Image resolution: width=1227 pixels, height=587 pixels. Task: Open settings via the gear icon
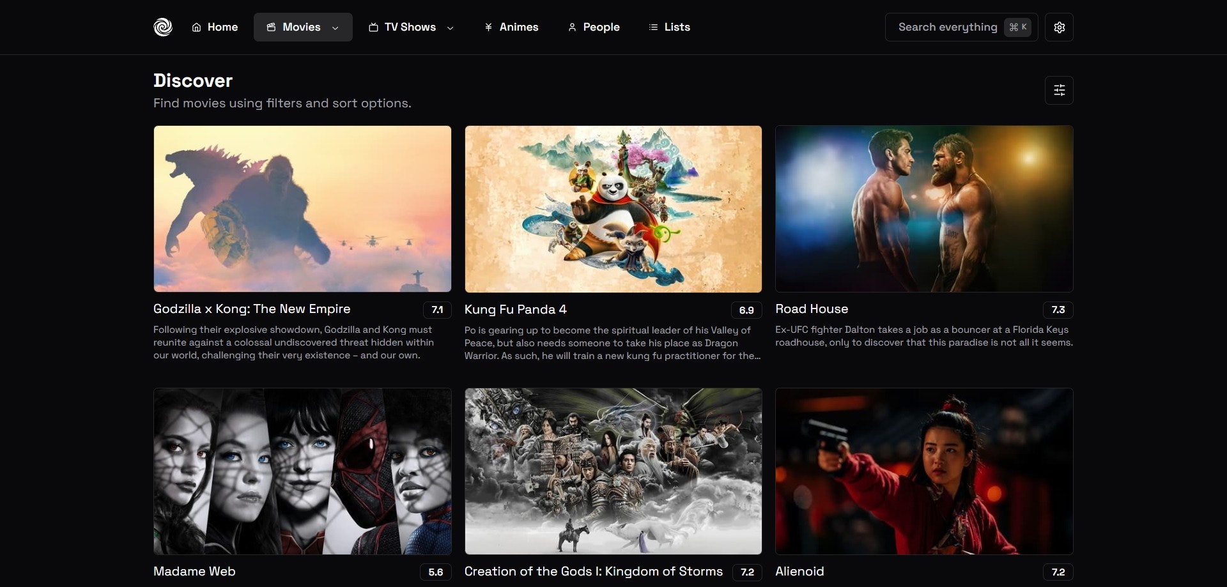pos(1059,27)
